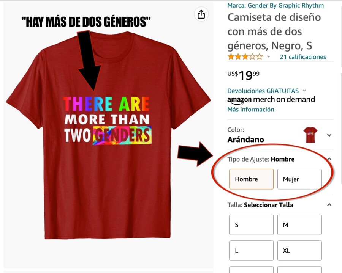The width and height of the screenshot is (342, 273).
Task: Collapse the Tipo de Ajuste section
Action: 329,159
